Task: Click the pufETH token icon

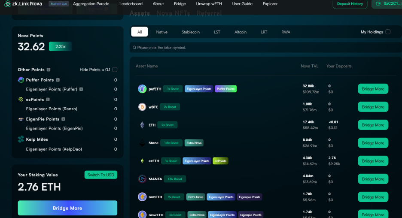Action: [x=142, y=89]
